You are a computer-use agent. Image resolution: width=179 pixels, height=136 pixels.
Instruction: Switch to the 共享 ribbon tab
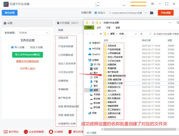pyautogui.click(x=108, y=28)
